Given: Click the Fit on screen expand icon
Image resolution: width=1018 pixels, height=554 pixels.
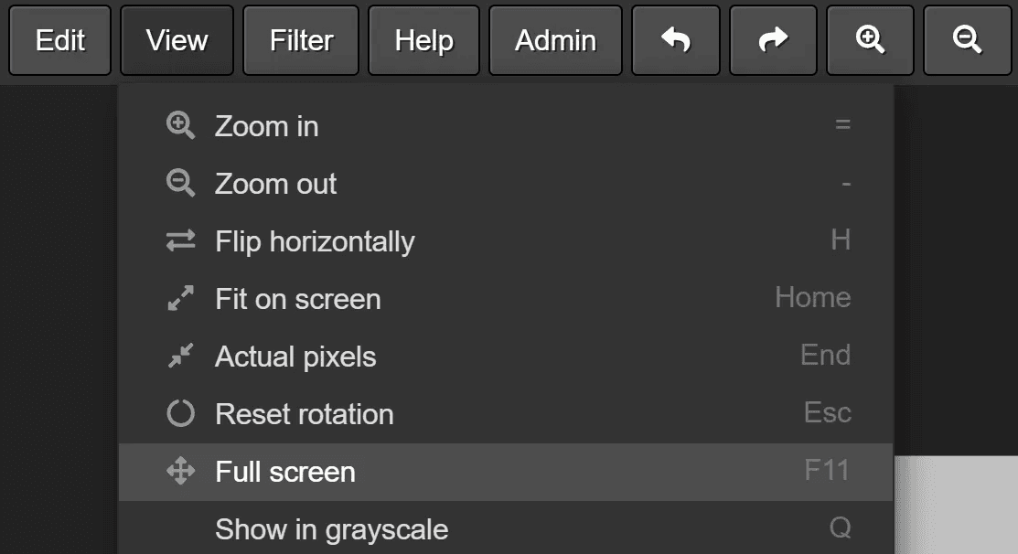Looking at the screenshot, I should [180, 299].
